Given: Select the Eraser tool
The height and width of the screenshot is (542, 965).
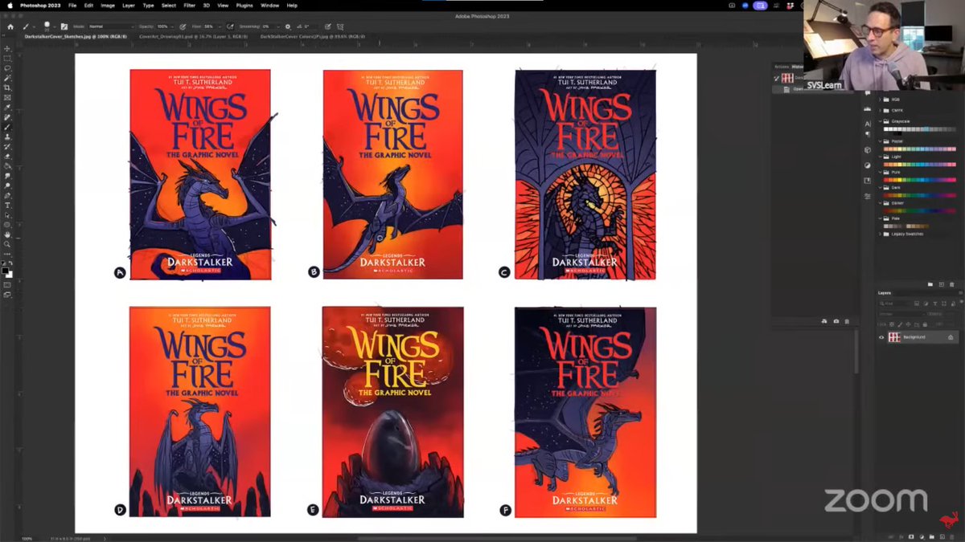Looking at the screenshot, I should click(7, 156).
